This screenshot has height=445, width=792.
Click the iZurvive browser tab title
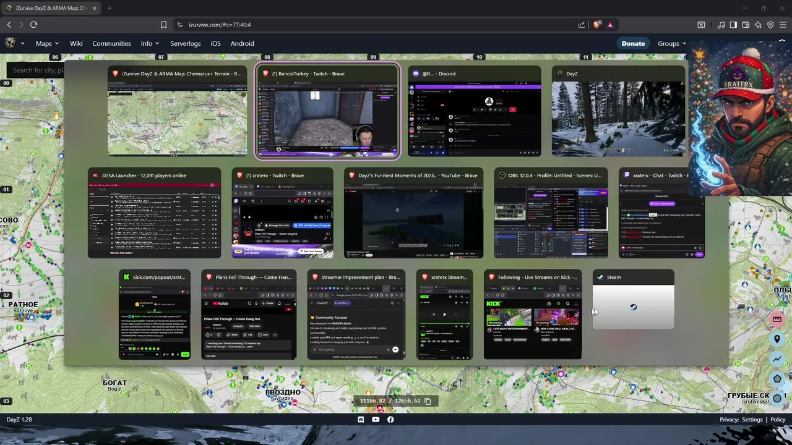(x=52, y=8)
